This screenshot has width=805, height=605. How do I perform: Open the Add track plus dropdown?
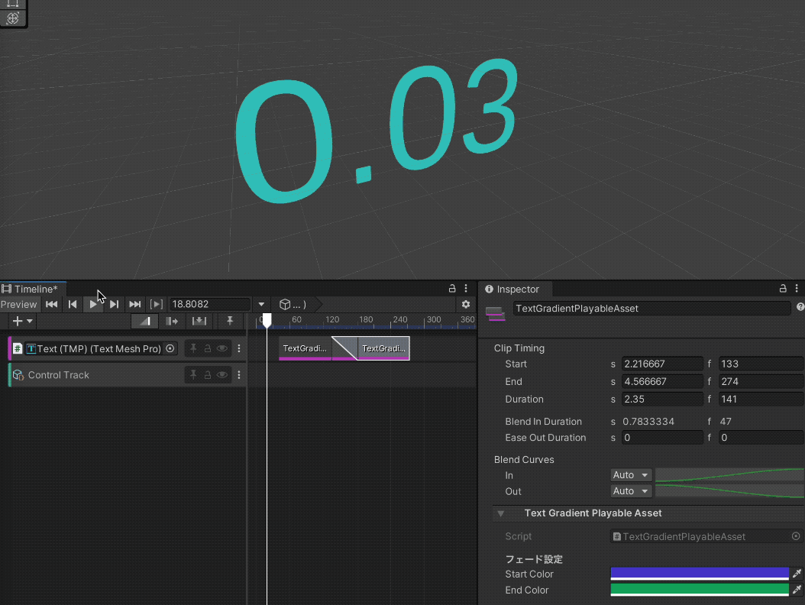[22, 322]
